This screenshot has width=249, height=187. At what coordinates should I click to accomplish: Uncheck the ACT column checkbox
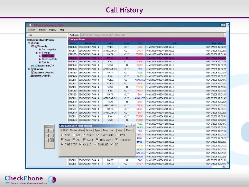[74, 140]
